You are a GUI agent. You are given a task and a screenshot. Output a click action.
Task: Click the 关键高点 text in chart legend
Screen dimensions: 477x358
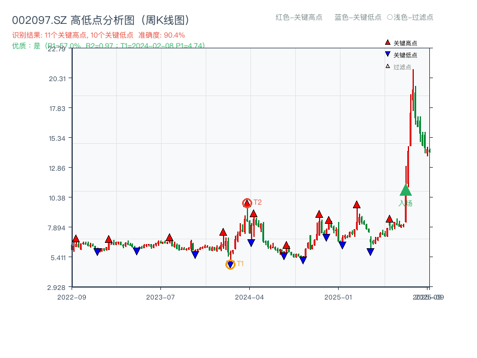click(x=405, y=43)
